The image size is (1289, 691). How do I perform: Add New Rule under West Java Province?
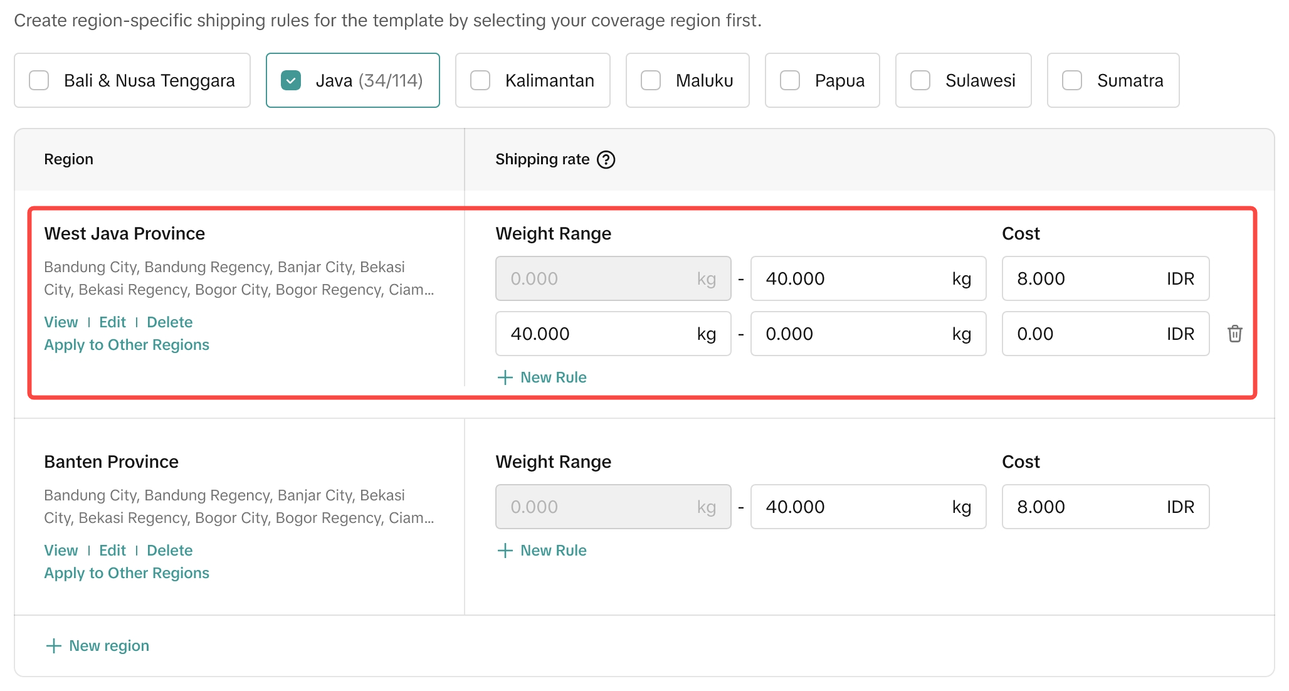tap(542, 377)
